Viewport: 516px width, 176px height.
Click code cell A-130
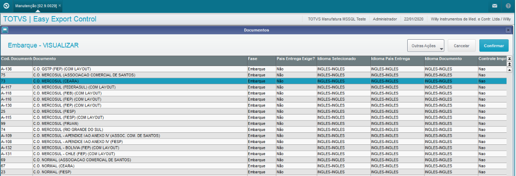pyautogui.click(x=16, y=105)
